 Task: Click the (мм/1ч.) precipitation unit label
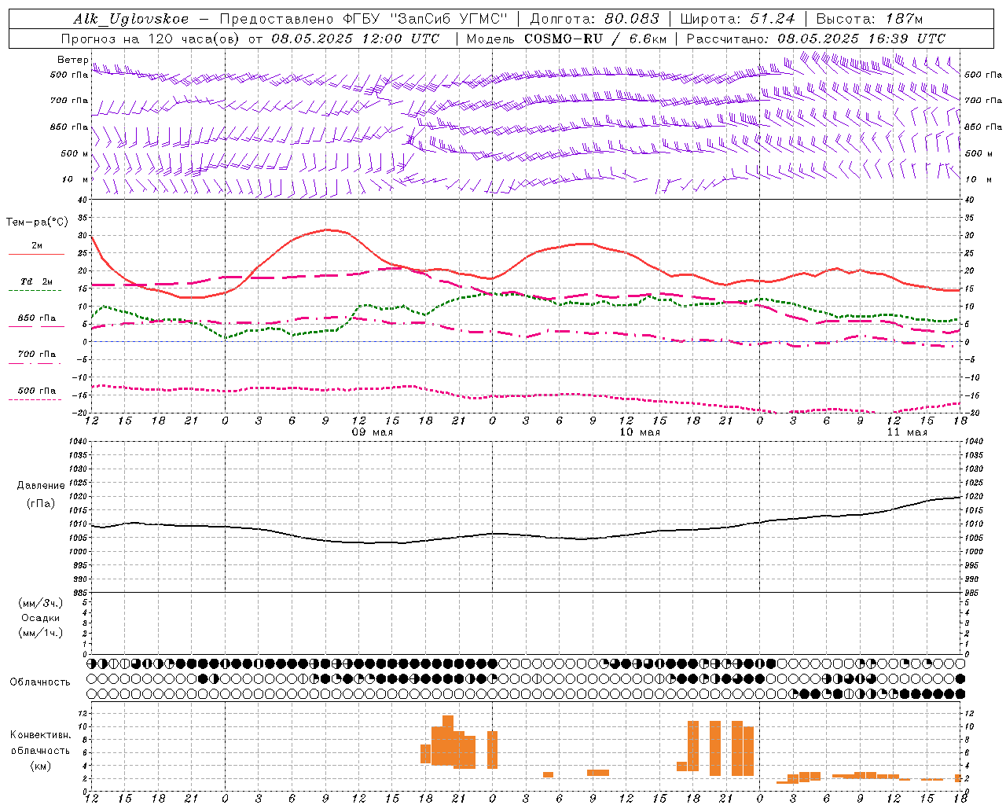[41, 633]
